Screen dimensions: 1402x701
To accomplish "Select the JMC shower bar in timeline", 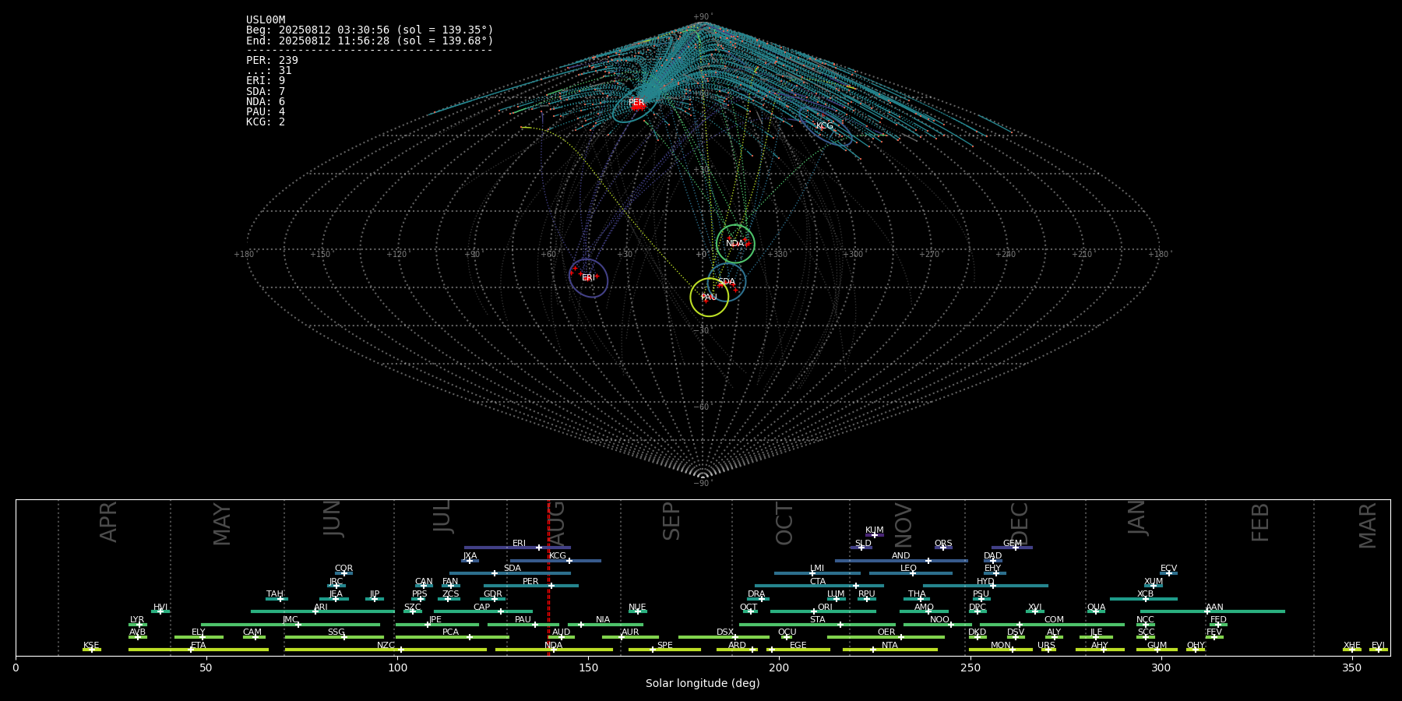I will (x=291, y=625).
